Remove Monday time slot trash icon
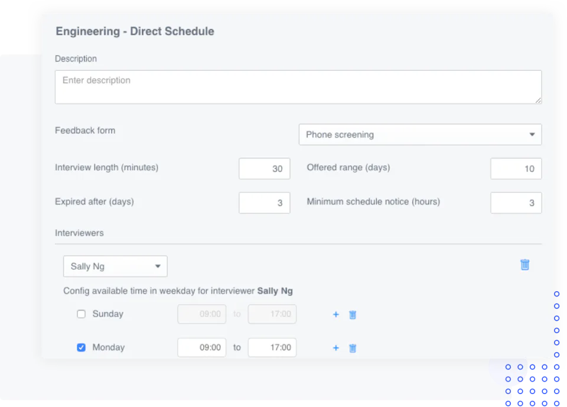 353,348
